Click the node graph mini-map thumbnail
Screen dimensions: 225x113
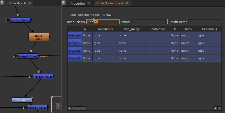tap(58, 105)
